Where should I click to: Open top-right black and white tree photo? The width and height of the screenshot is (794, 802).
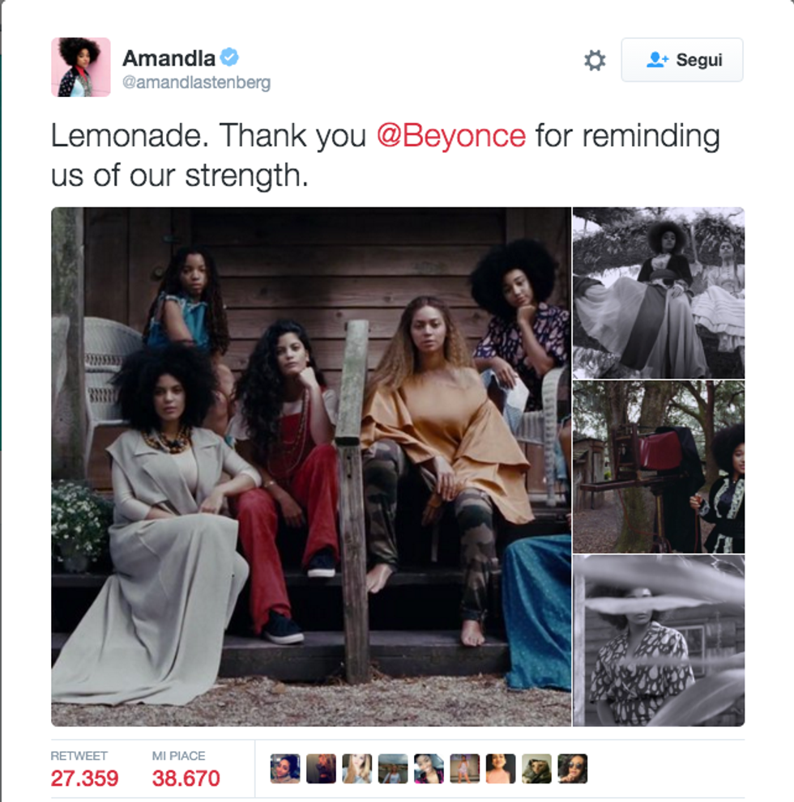coord(659,293)
